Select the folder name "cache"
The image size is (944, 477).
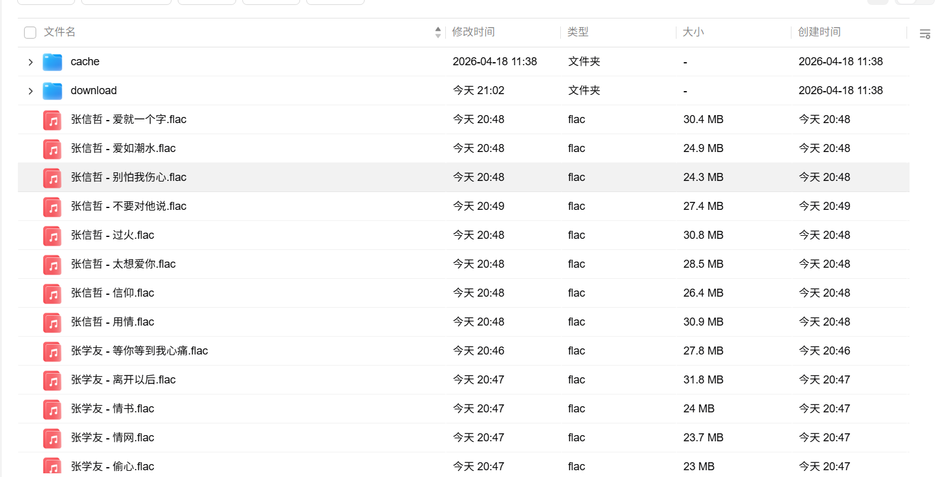pos(85,62)
